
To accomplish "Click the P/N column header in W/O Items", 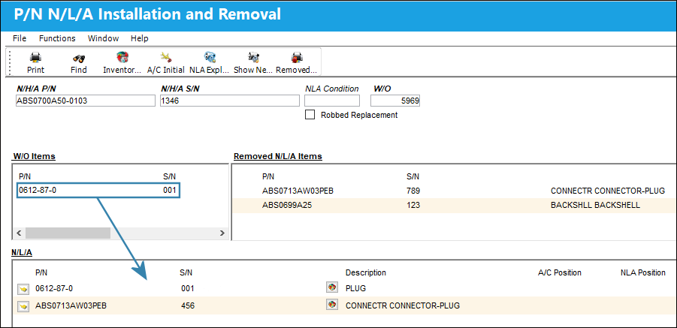I will click(x=25, y=176).
